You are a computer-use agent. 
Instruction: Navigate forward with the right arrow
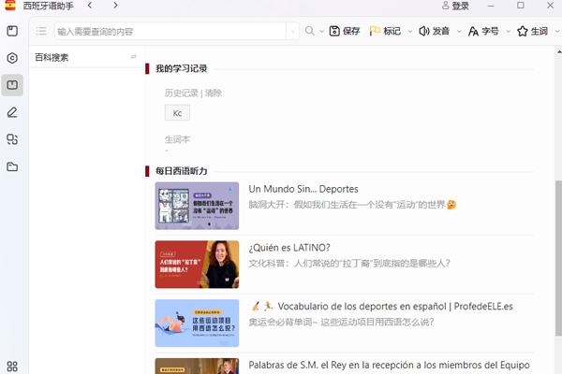click(x=115, y=6)
